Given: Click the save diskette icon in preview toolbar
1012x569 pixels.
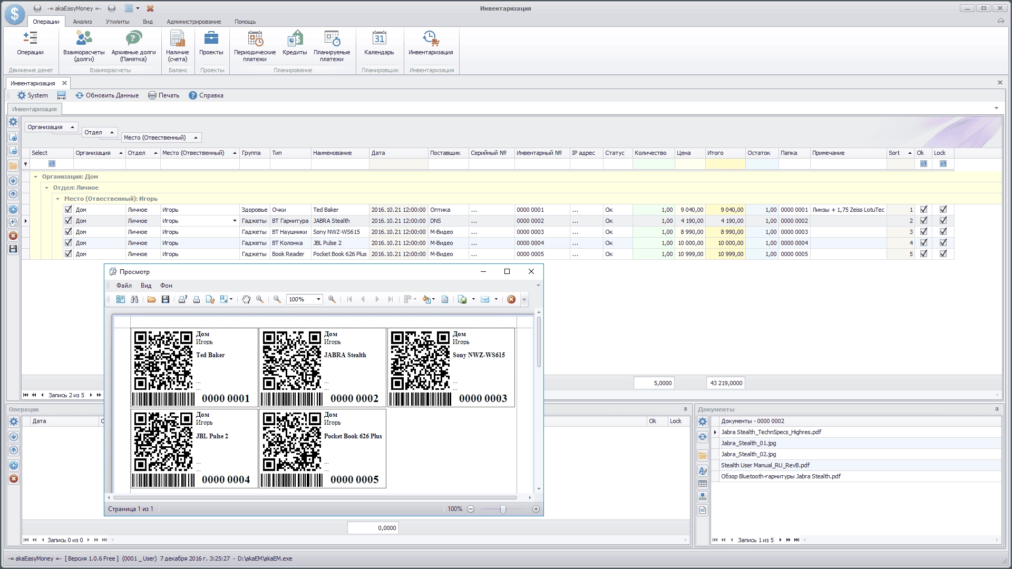Looking at the screenshot, I should pyautogui.click(x=166, y=299).
